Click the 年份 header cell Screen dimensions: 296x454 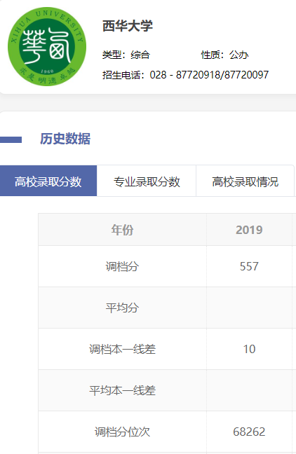coord(122,230)
